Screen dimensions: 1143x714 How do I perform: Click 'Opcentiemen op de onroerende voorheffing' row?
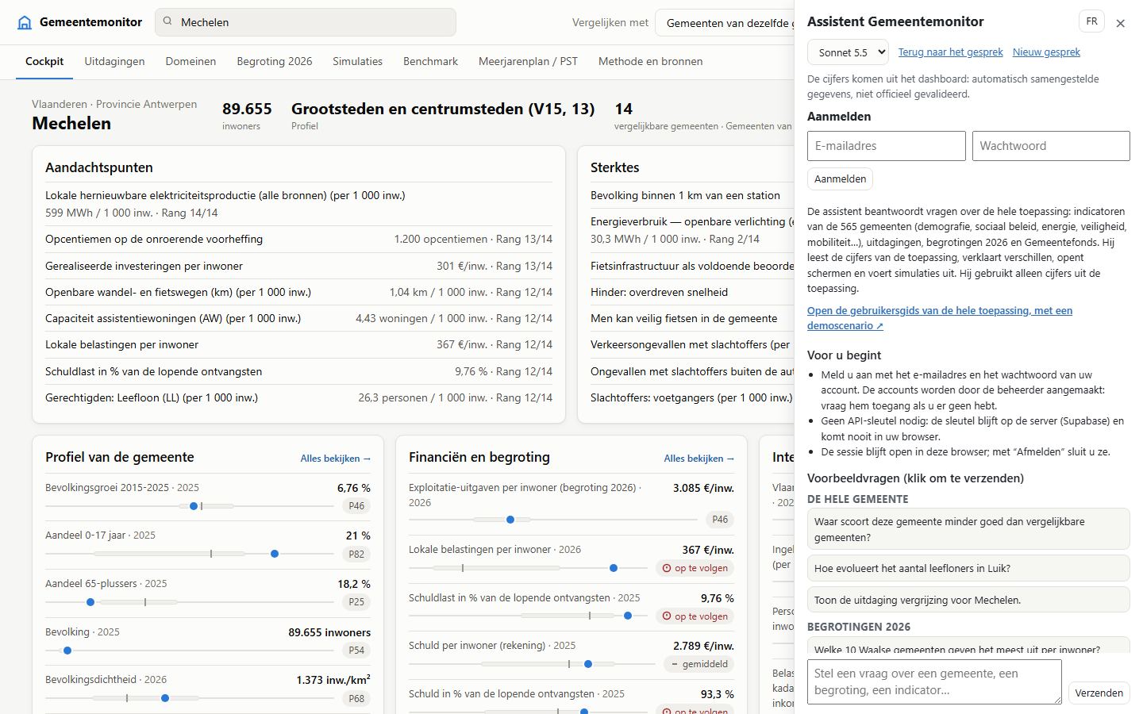click(298, 239)
